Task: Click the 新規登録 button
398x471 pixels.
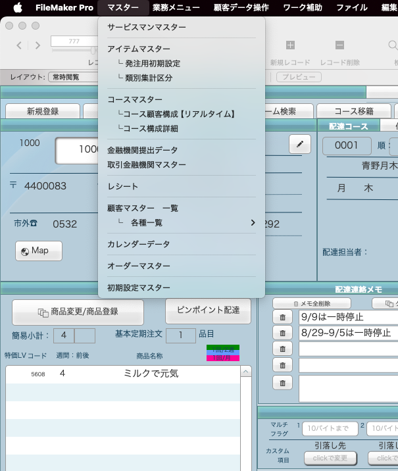Action: click(x=43, y=111)
